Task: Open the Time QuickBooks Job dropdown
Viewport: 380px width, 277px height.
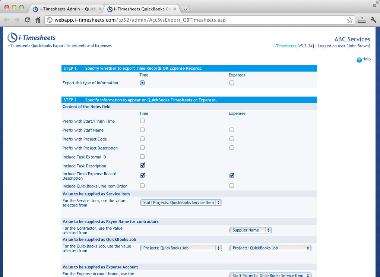Action: 181,248
